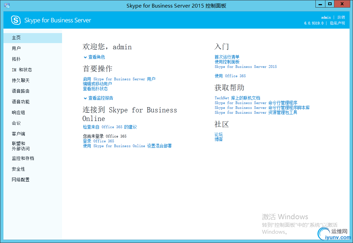This screenshot has height=243, width=353.
Task: Open the Skype for Business Server 2015 link
Action: point(245,67)
